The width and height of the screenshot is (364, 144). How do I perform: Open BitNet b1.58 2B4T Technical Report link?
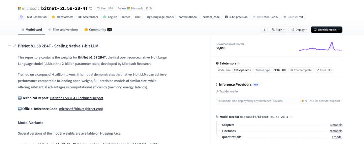(x=77, y=98)
